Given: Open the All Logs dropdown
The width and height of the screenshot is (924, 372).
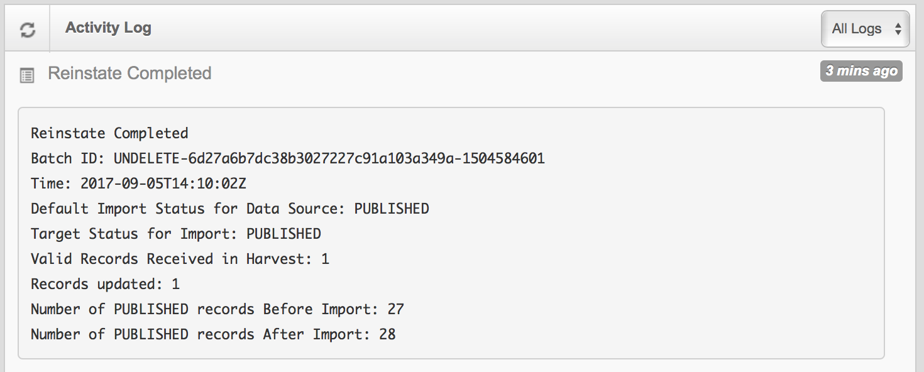Looking at the screenshot, I should coord(864,29).
